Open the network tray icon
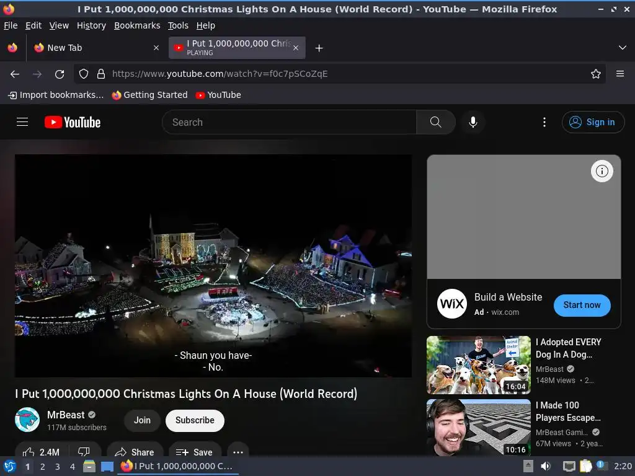Image resolution: width=635 pixels, height=476 pixels. [x=569, y=466]
